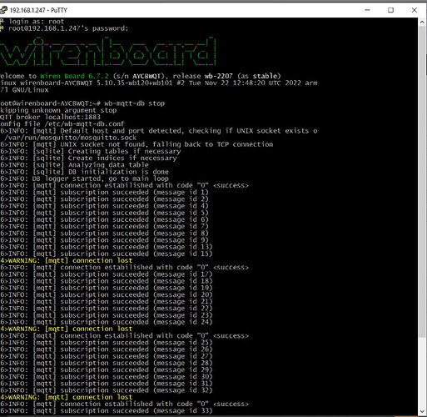Click the 'Config file /etc/wb-mqtt-db.conf' line

click(x=62, y=124)
